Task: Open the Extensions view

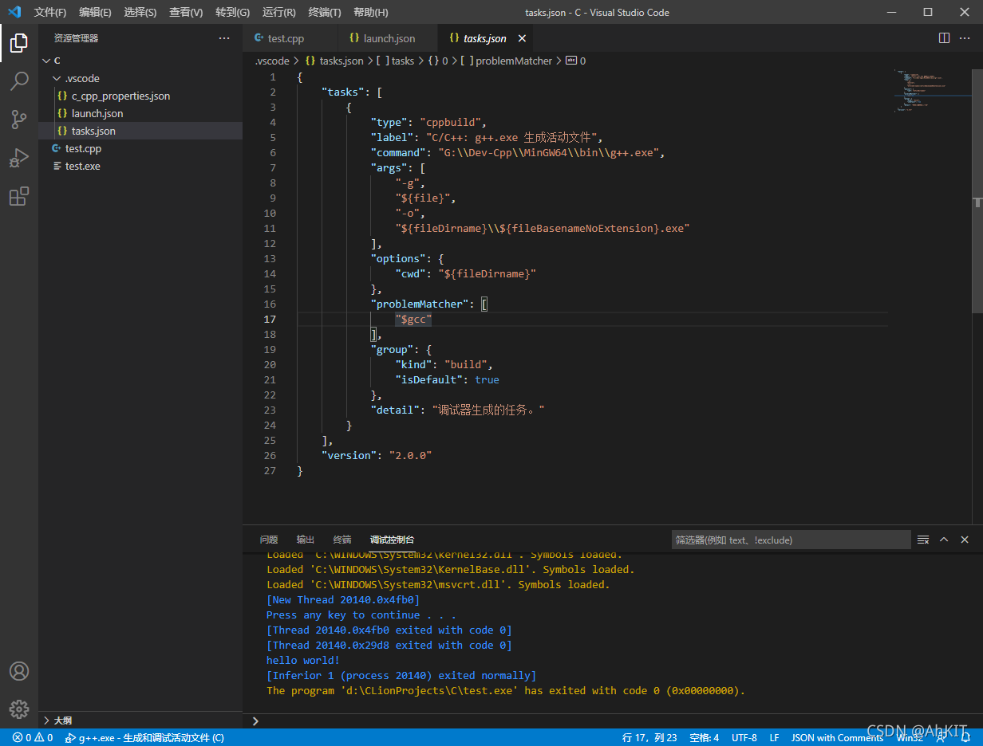Action: [19, 196]
